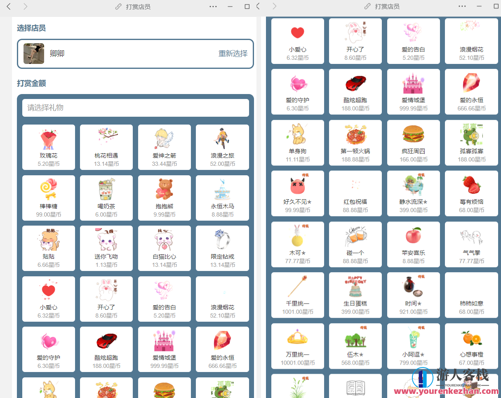Choose the 好久不见★ gift
Screen dimensions: 501x398
click(x=298, y=193)
